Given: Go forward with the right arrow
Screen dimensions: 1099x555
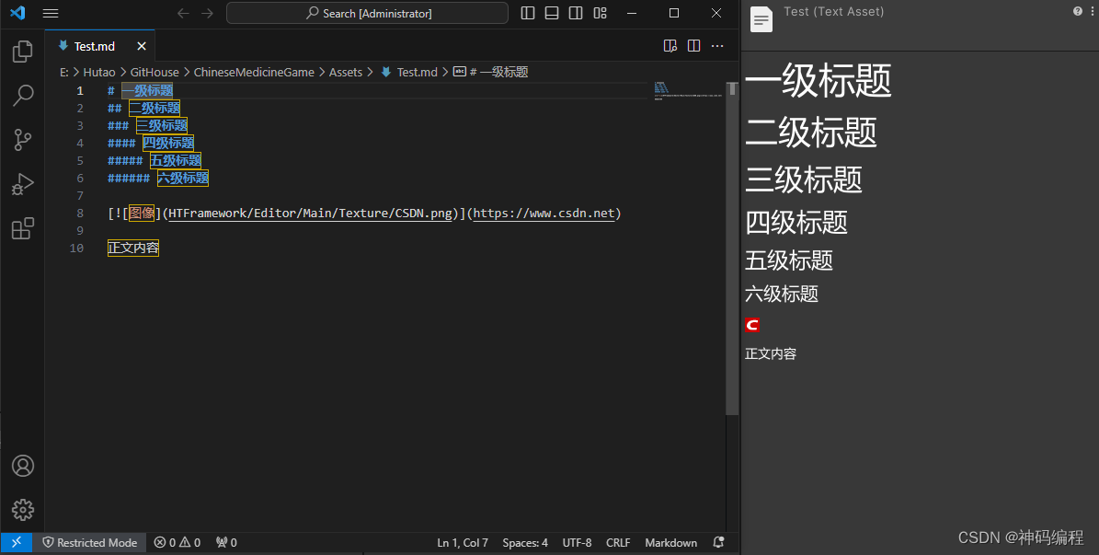Looking at the screenshot, I should 208,13.
